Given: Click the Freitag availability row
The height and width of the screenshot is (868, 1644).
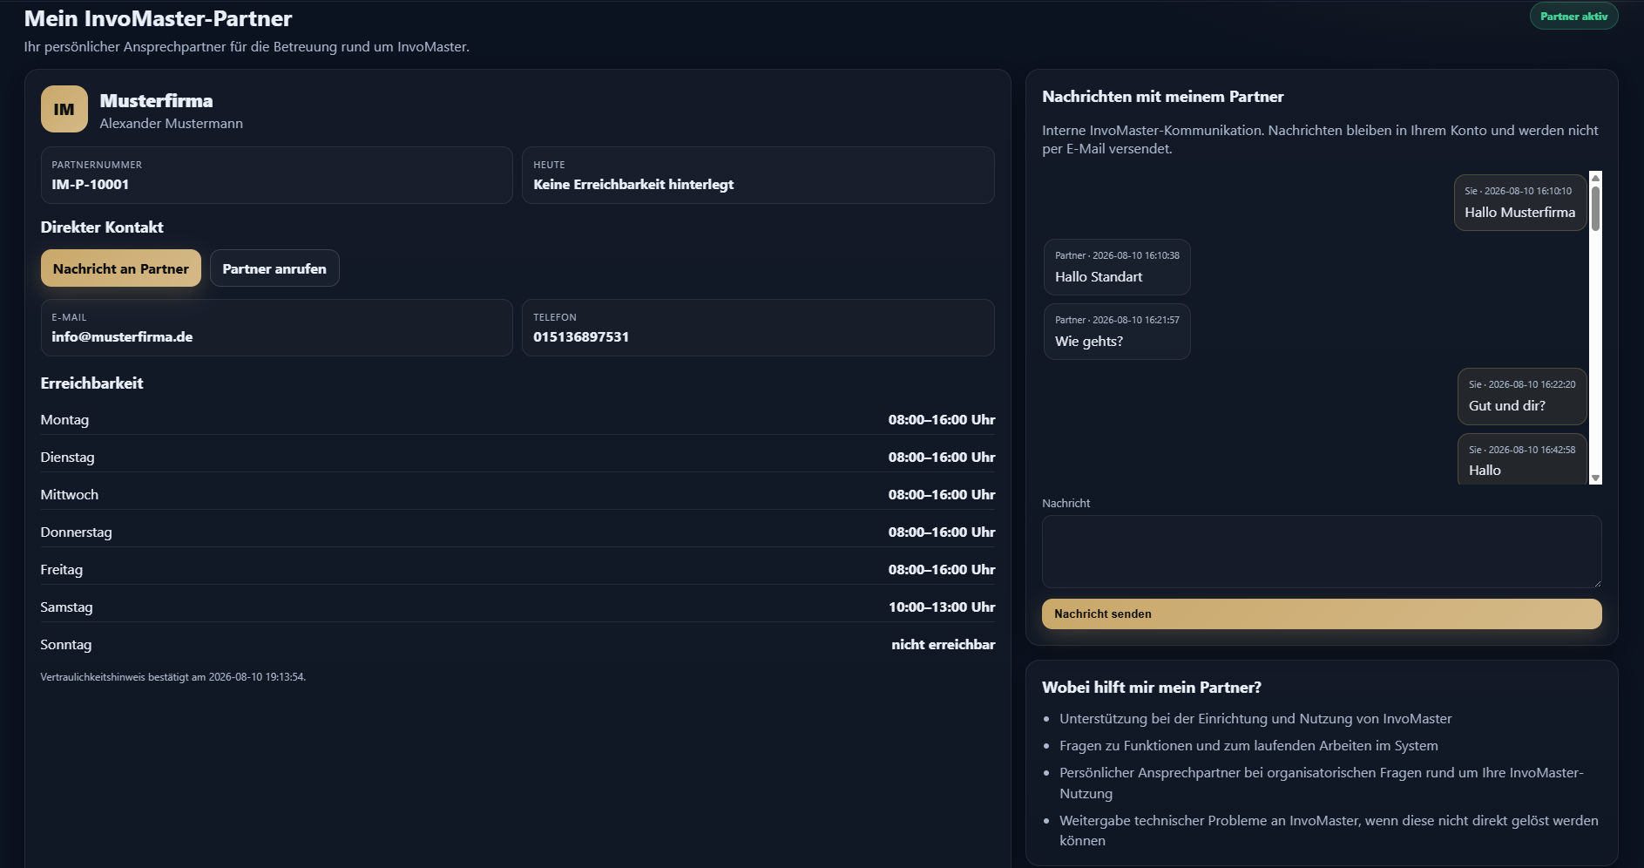Looking at the screenshot, I should click(x=518, y=569).
